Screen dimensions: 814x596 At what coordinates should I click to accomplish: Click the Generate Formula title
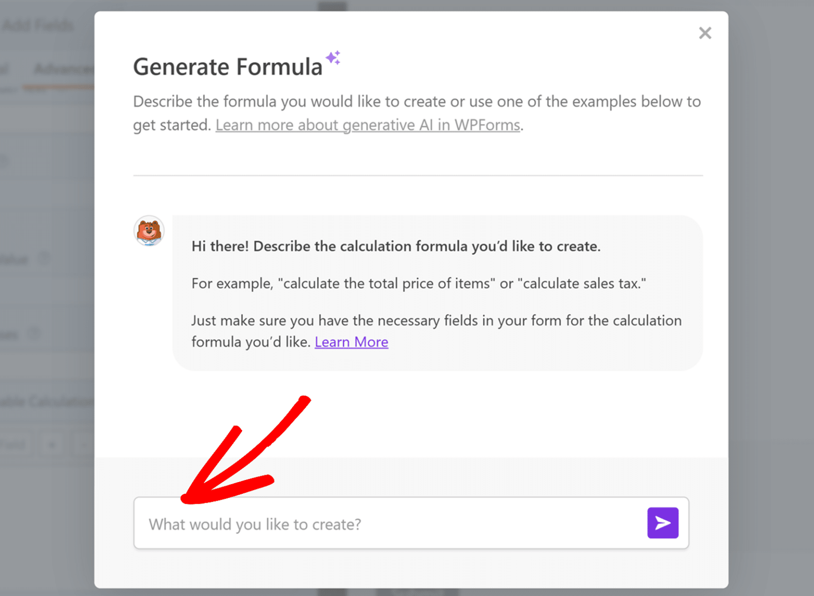pos(228,66)
